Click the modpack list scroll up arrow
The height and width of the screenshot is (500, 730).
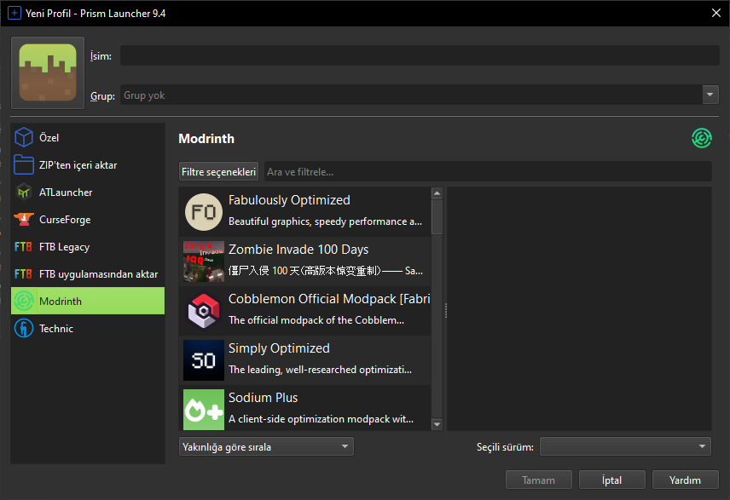coord(437,193)
